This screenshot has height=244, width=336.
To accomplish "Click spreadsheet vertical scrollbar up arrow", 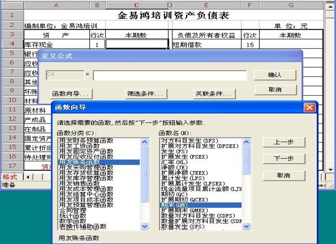I will coord(330,7).
